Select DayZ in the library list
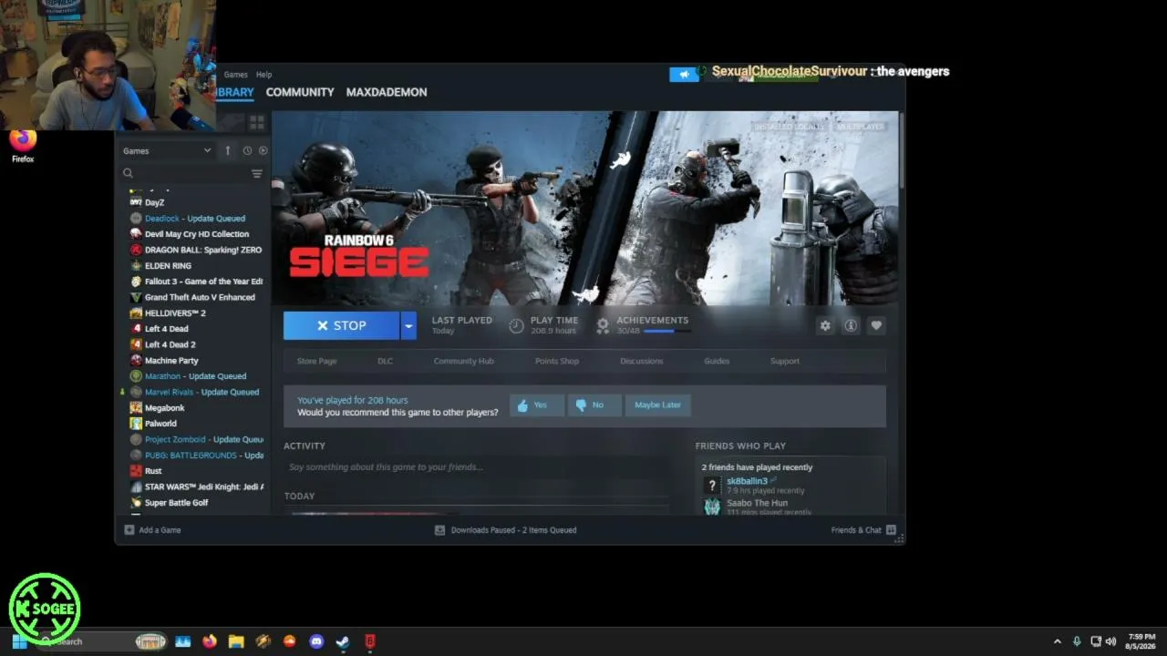This screenshot has width=1167, height=656. click(x=154, y=202)
